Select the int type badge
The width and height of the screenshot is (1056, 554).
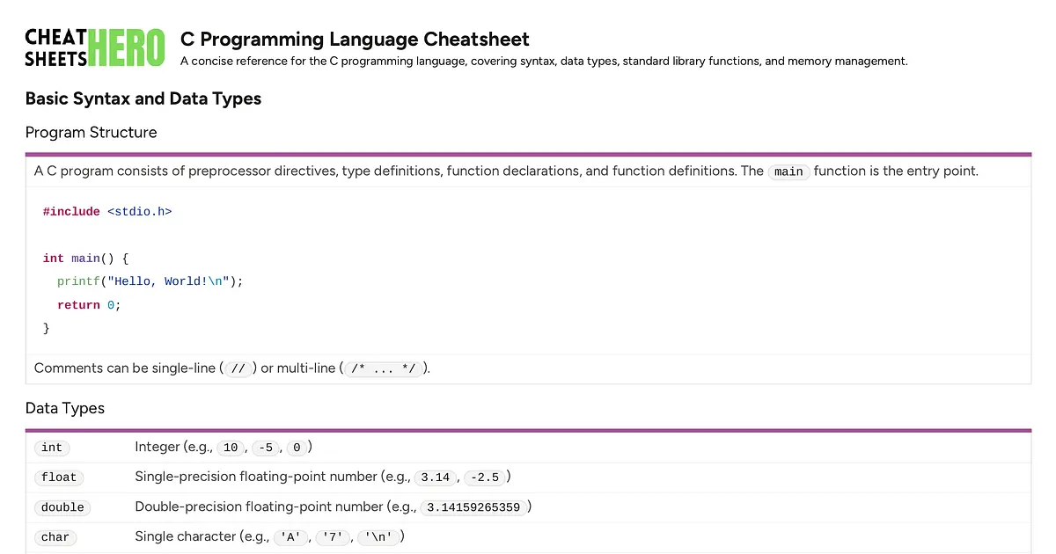tap(52, 448)
